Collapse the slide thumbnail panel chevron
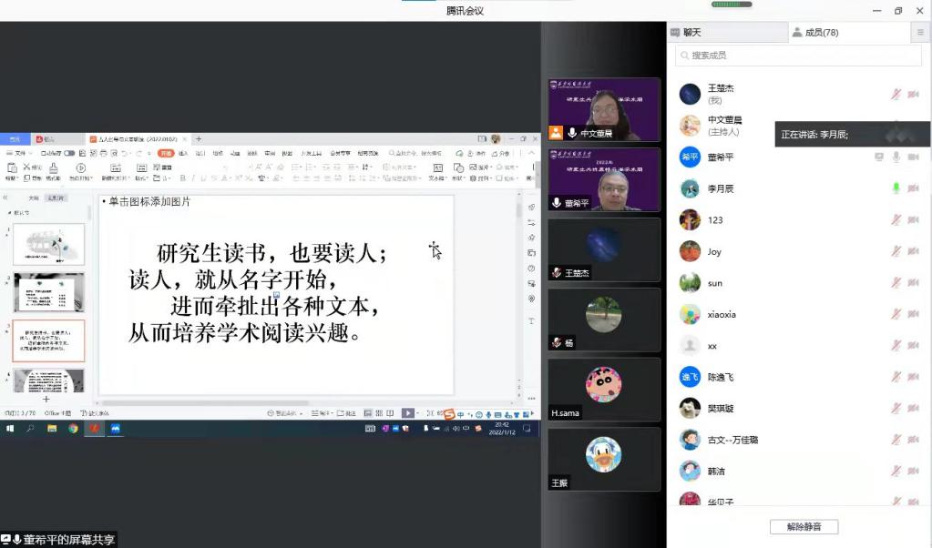The height and width of the screenshot is (548, 932). point(6,197)
